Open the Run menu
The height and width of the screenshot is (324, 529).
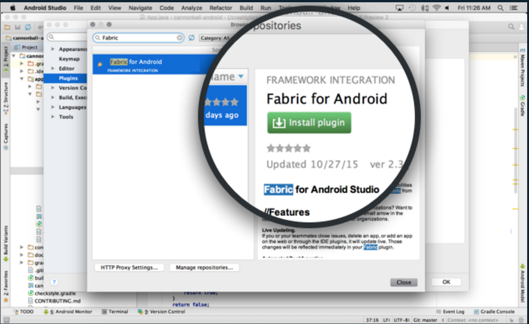point(266,8)
